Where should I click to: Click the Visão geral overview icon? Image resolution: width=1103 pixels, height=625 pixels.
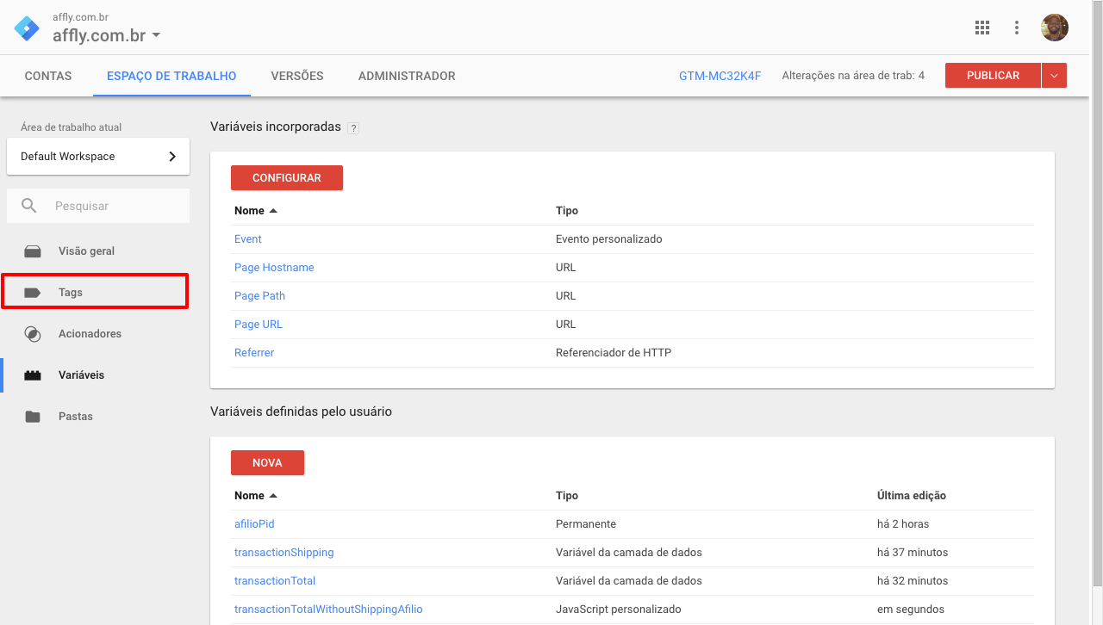click(x=33, y=251)
